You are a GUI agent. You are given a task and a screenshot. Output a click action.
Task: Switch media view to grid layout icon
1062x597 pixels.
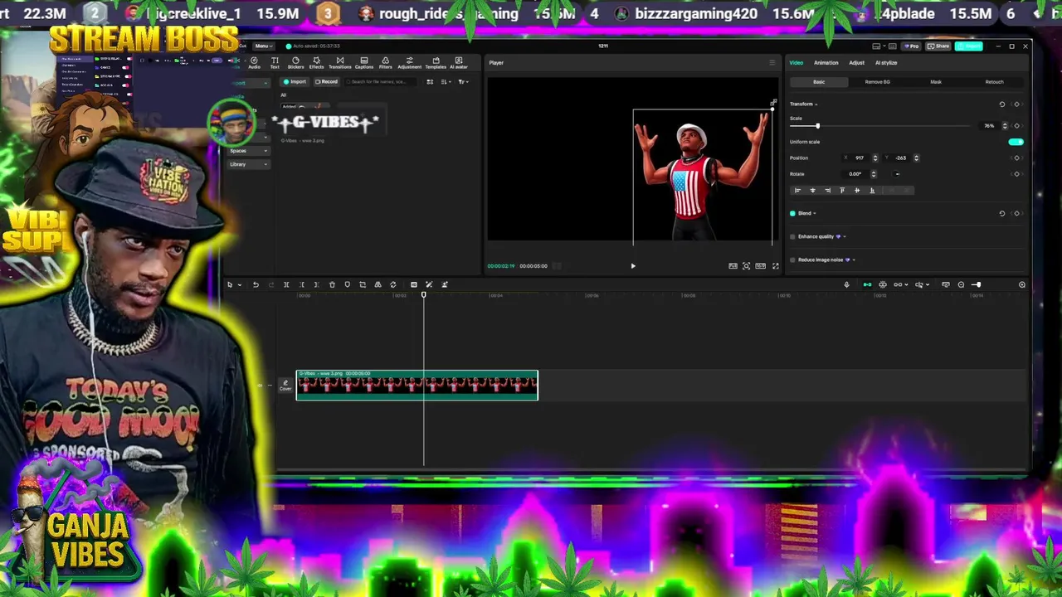(x=430, y=81)
